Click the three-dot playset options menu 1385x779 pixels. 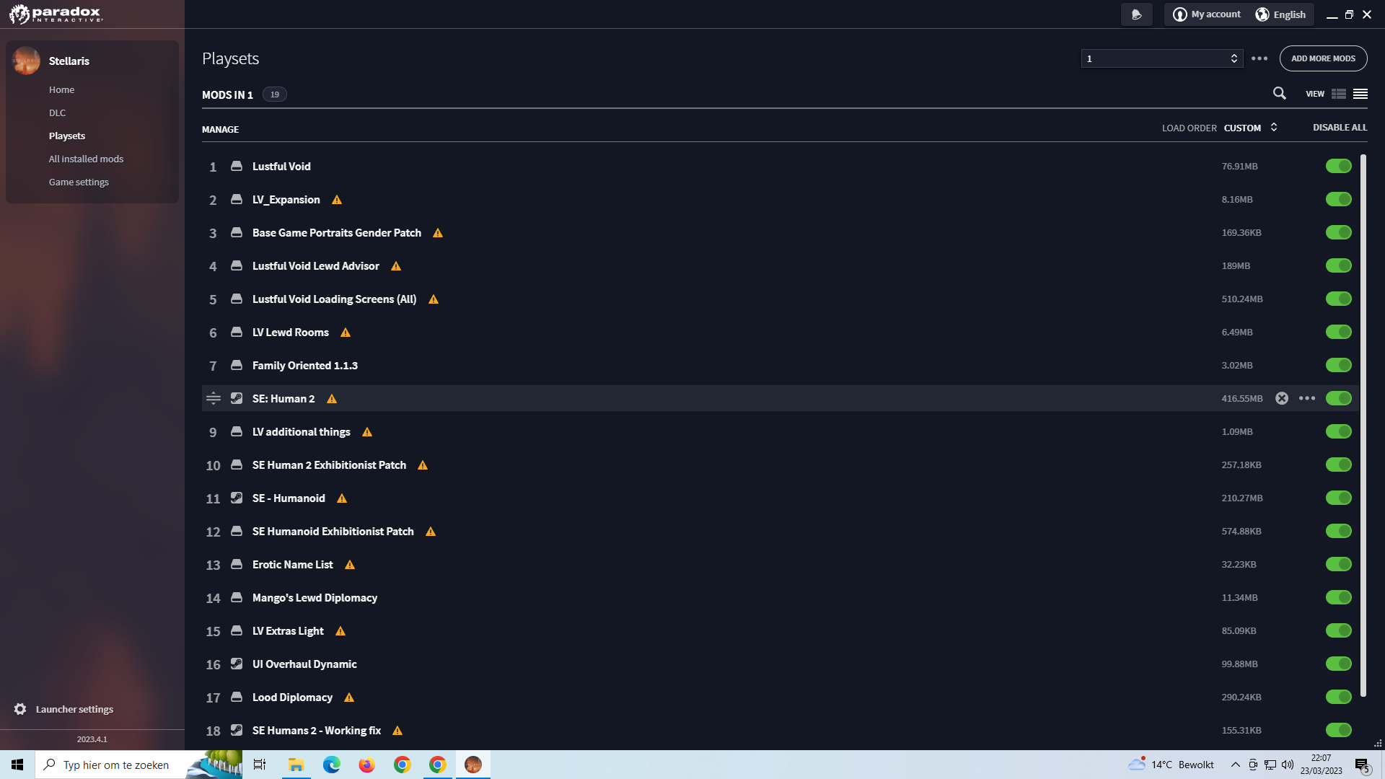1259,59
